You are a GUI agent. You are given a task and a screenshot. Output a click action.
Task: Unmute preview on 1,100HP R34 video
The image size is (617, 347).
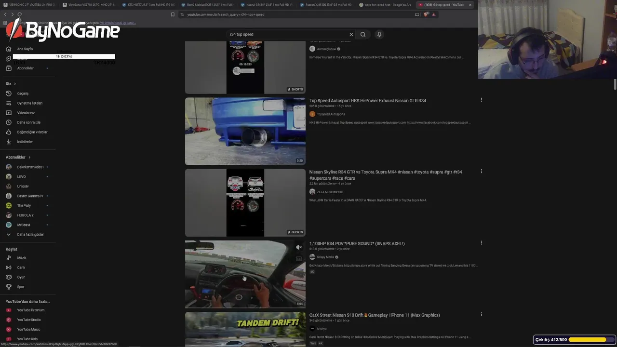299,247
